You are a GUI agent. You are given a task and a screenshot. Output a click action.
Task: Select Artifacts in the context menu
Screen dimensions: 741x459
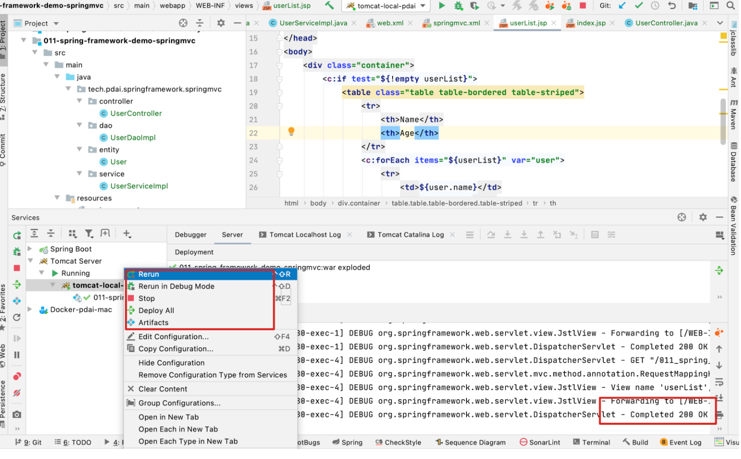pos(210,323)
